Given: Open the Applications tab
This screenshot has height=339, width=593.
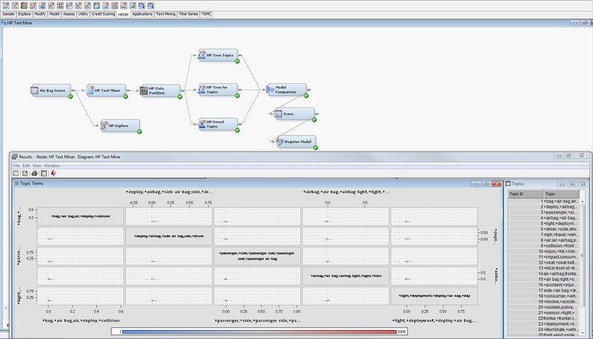Looking at the screenshot, I should click(142, 14).
